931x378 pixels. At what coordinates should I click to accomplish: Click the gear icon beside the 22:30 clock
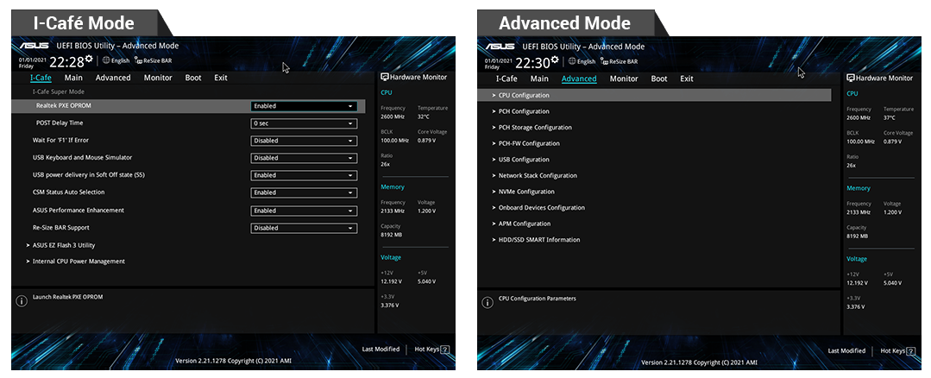click(555, 58)
